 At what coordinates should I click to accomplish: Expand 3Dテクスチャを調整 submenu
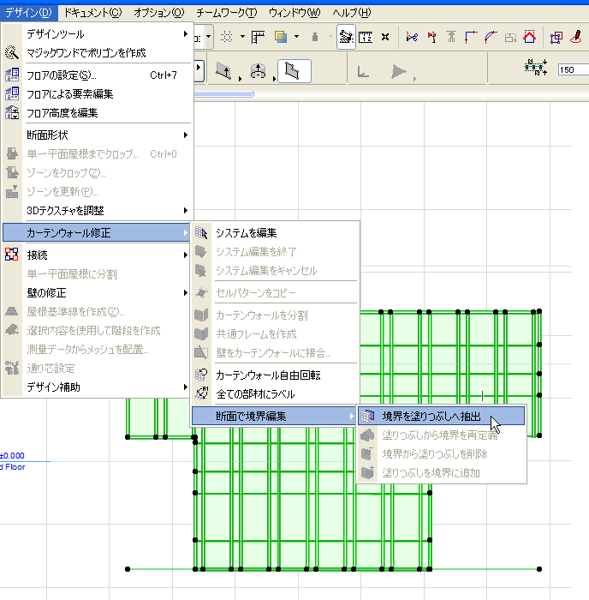point(97,210)
